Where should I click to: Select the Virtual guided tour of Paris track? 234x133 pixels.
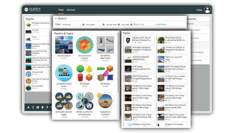172,69
